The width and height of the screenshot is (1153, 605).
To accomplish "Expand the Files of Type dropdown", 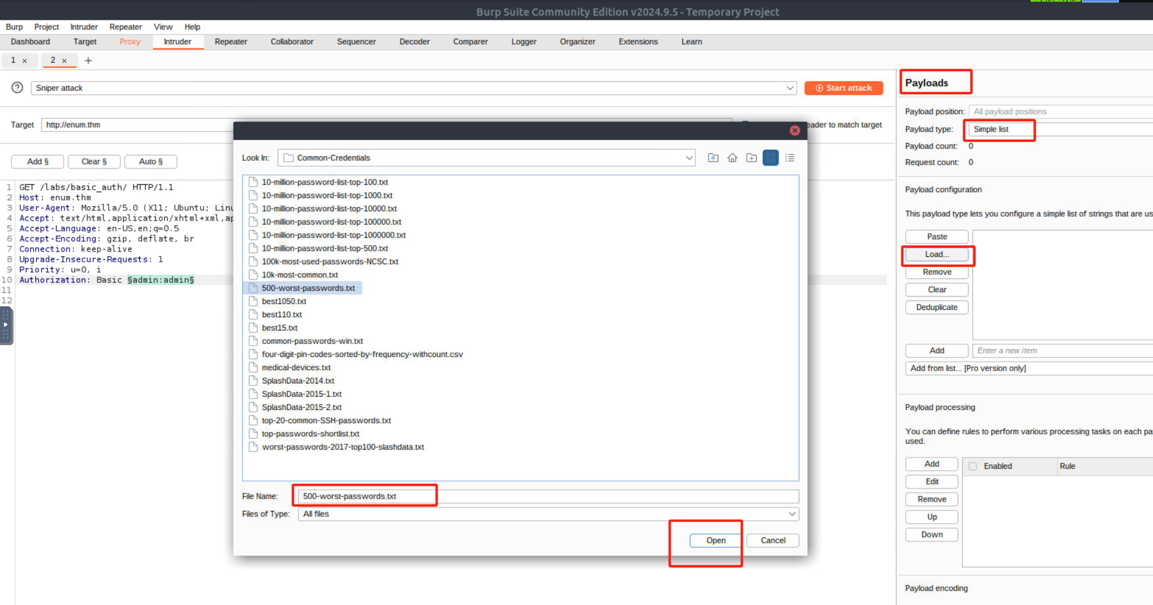I will point(792,514).
